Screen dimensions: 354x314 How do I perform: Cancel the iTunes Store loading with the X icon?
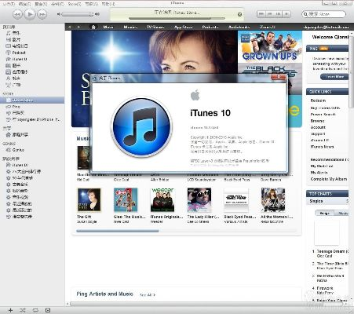239,14
